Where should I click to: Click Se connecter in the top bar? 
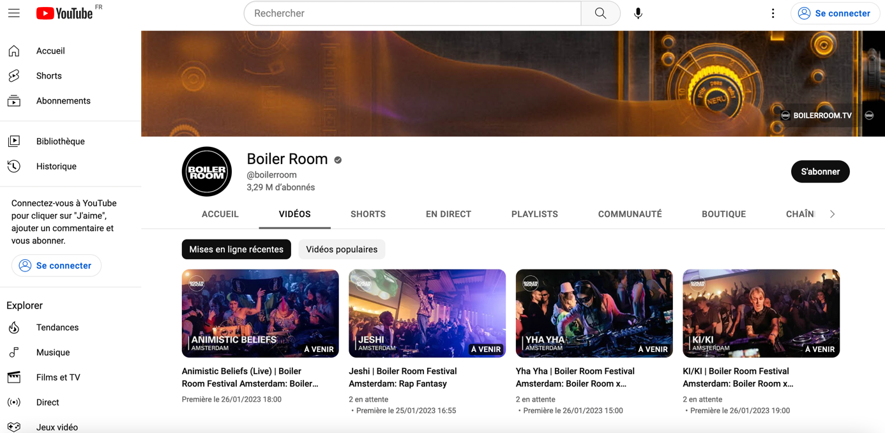[835, 13]
